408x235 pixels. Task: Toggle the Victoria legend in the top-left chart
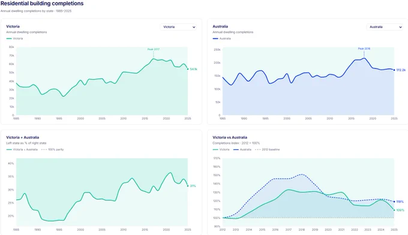14,38
